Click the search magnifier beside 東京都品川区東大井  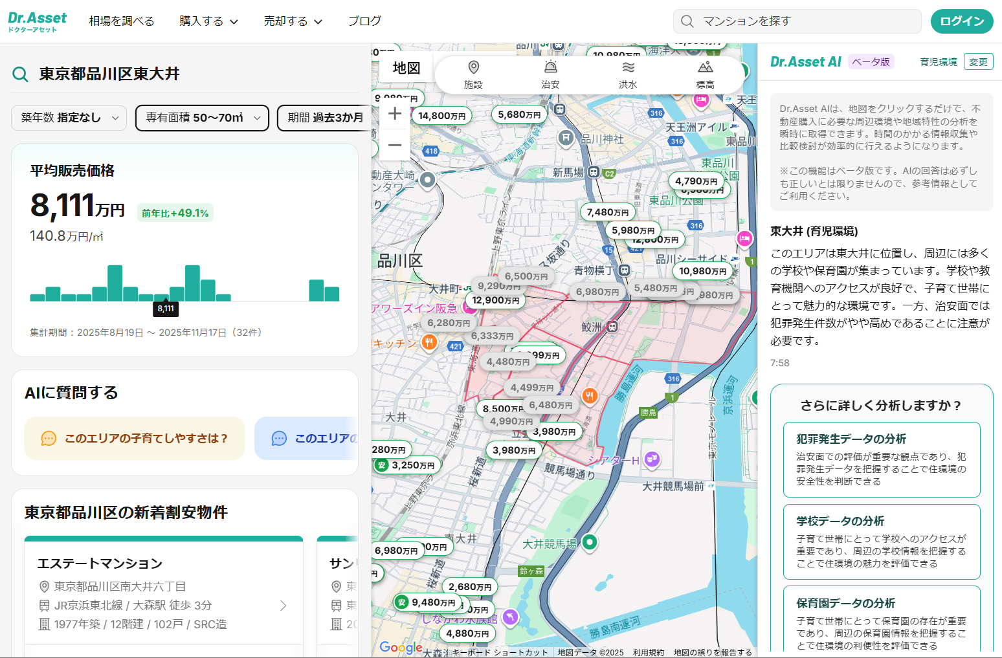point(20,74)
